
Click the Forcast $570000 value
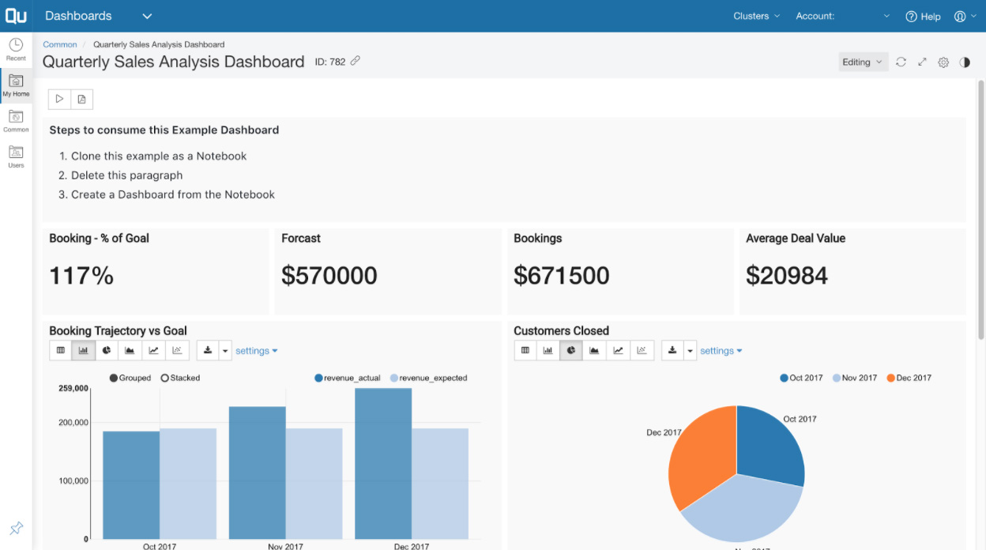pyautogui.click(x=329, y=275)
